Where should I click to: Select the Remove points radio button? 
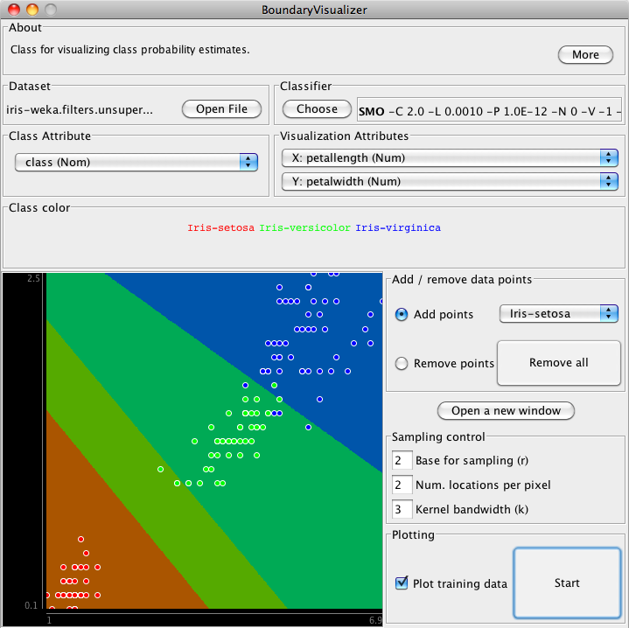click(402, 364)
